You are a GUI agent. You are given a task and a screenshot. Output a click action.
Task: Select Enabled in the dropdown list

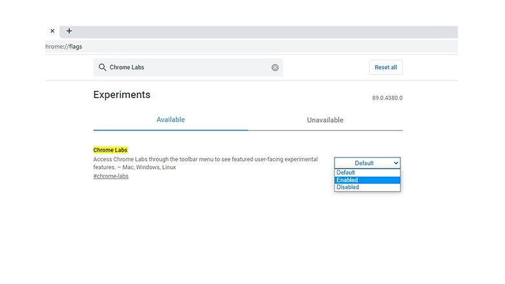coord(367,180)
